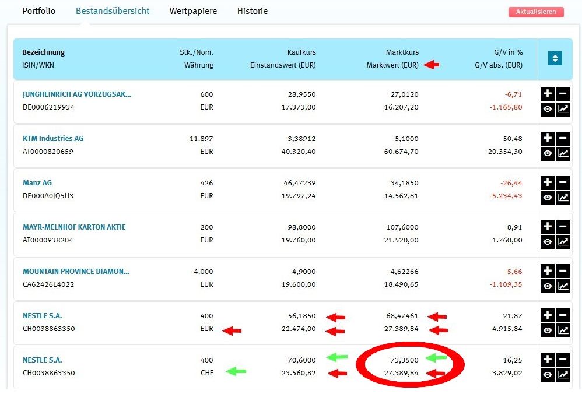
Task: Open the Wertpapiere tab
Action: tap(193, 10)
